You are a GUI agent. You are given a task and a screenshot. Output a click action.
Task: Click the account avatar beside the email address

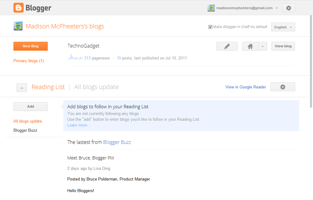click(x=211, y=8)
